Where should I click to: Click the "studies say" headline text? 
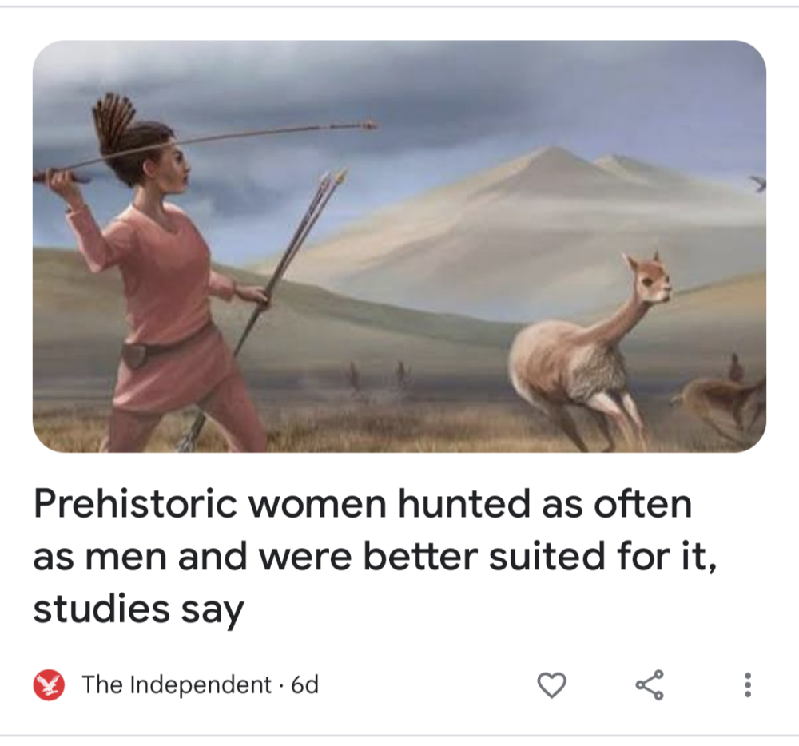click(138, 609)
